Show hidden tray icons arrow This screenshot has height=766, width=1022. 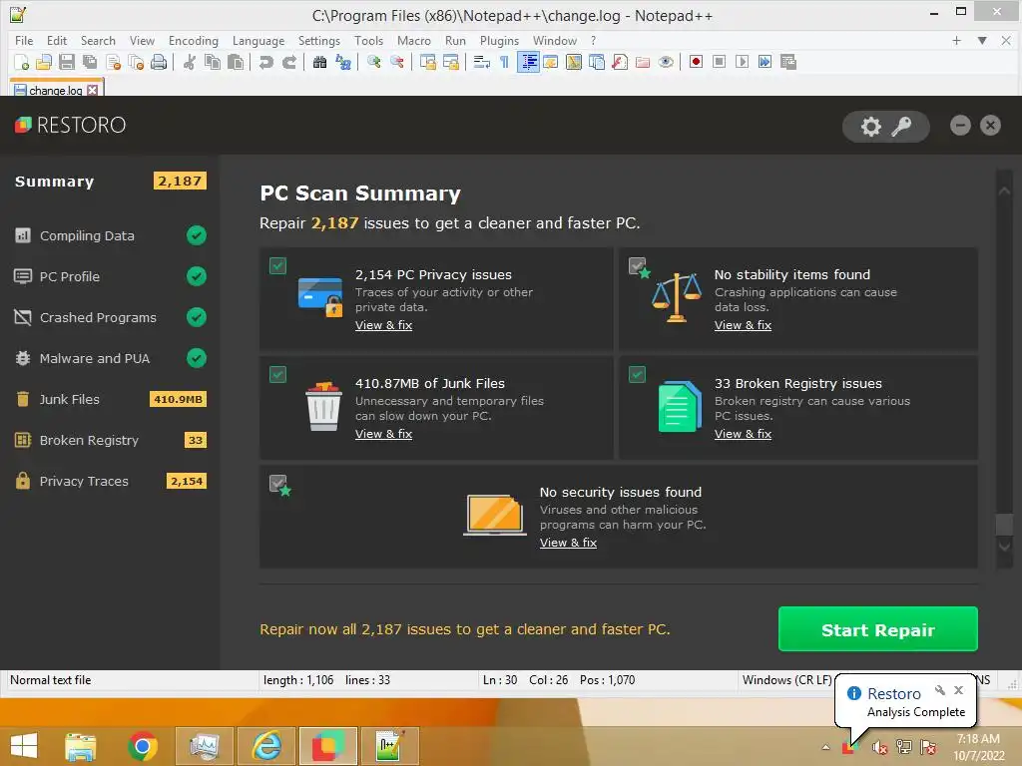click(825, 747)
